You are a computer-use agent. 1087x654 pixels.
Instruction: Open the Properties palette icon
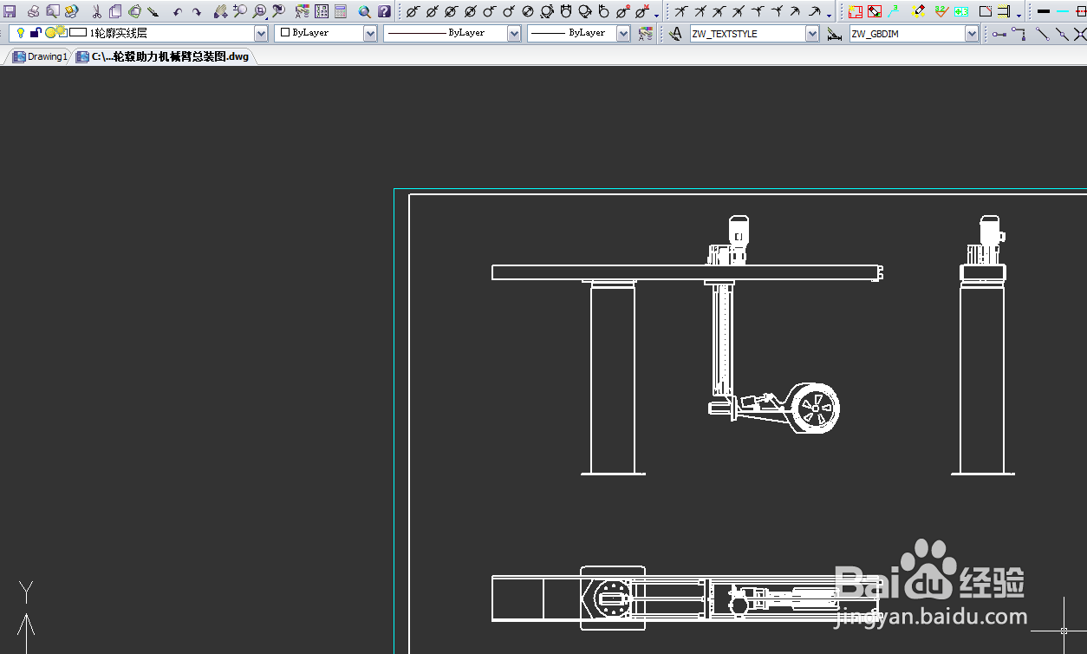[x=303, y=11]
